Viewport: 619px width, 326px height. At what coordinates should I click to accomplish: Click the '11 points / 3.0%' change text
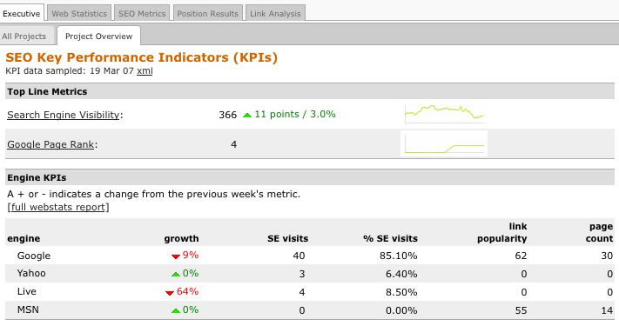pos(295,114)
